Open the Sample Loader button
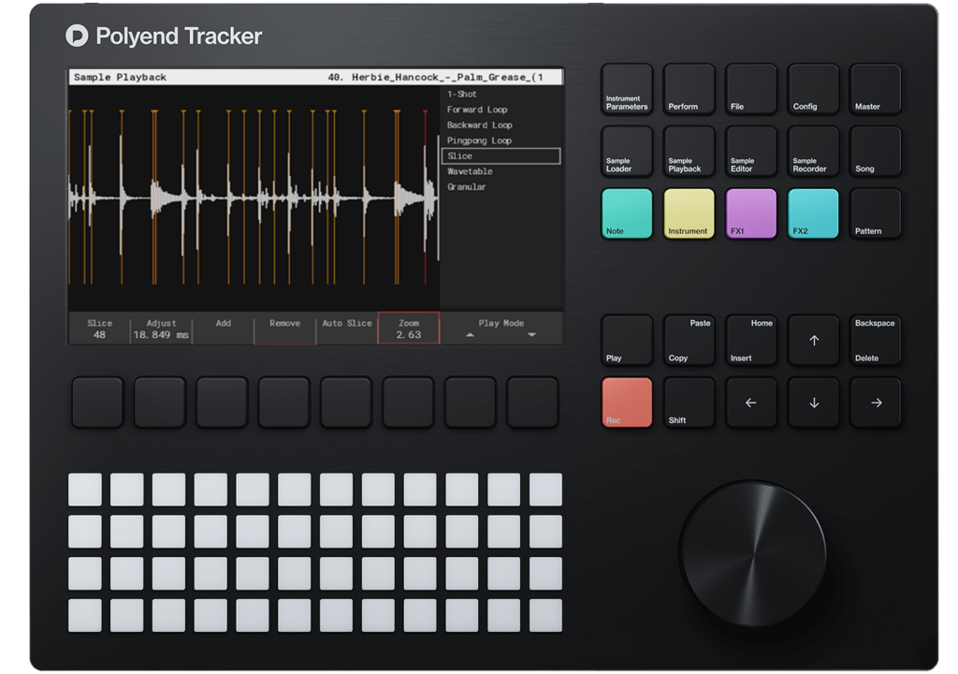This screenshot has width=958, height=674. click(626, 151)
